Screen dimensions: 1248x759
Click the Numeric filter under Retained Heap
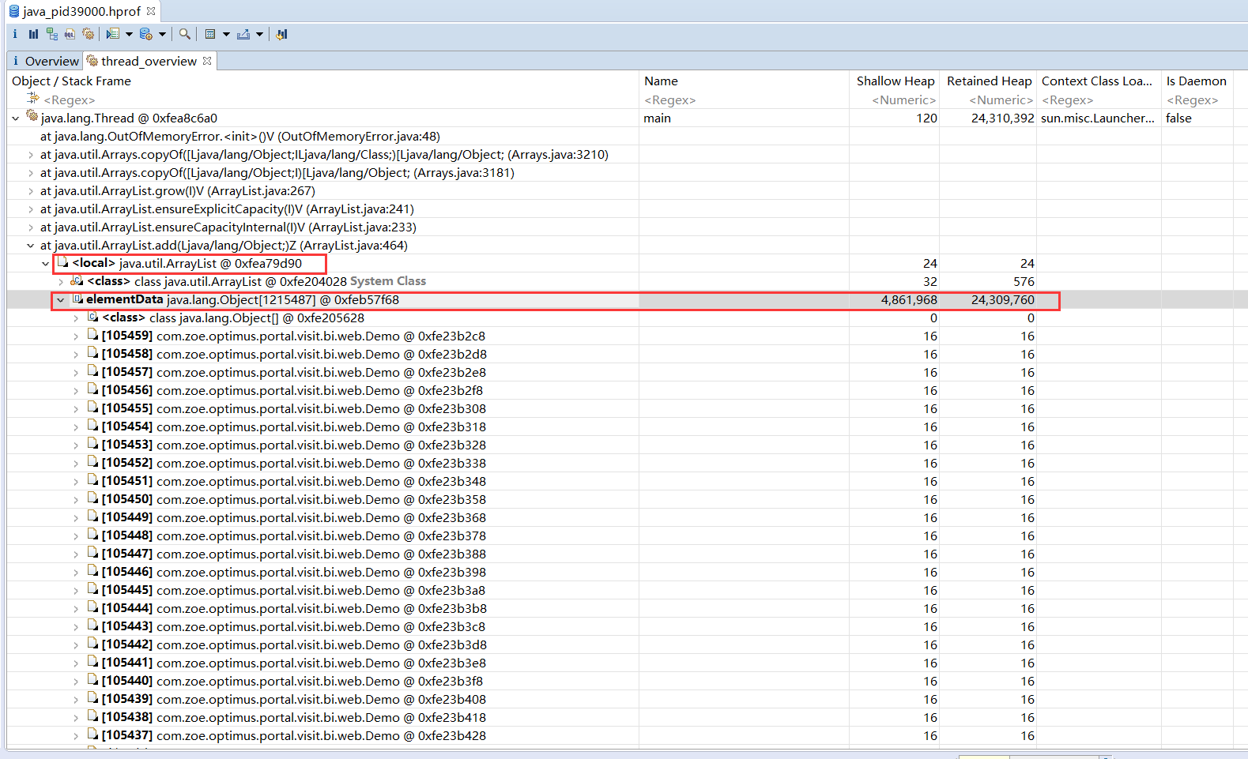point(1001,100)
